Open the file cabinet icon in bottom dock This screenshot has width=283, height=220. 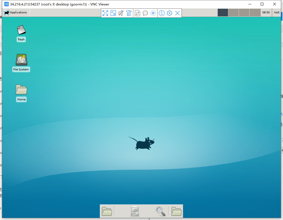point(135,211)
